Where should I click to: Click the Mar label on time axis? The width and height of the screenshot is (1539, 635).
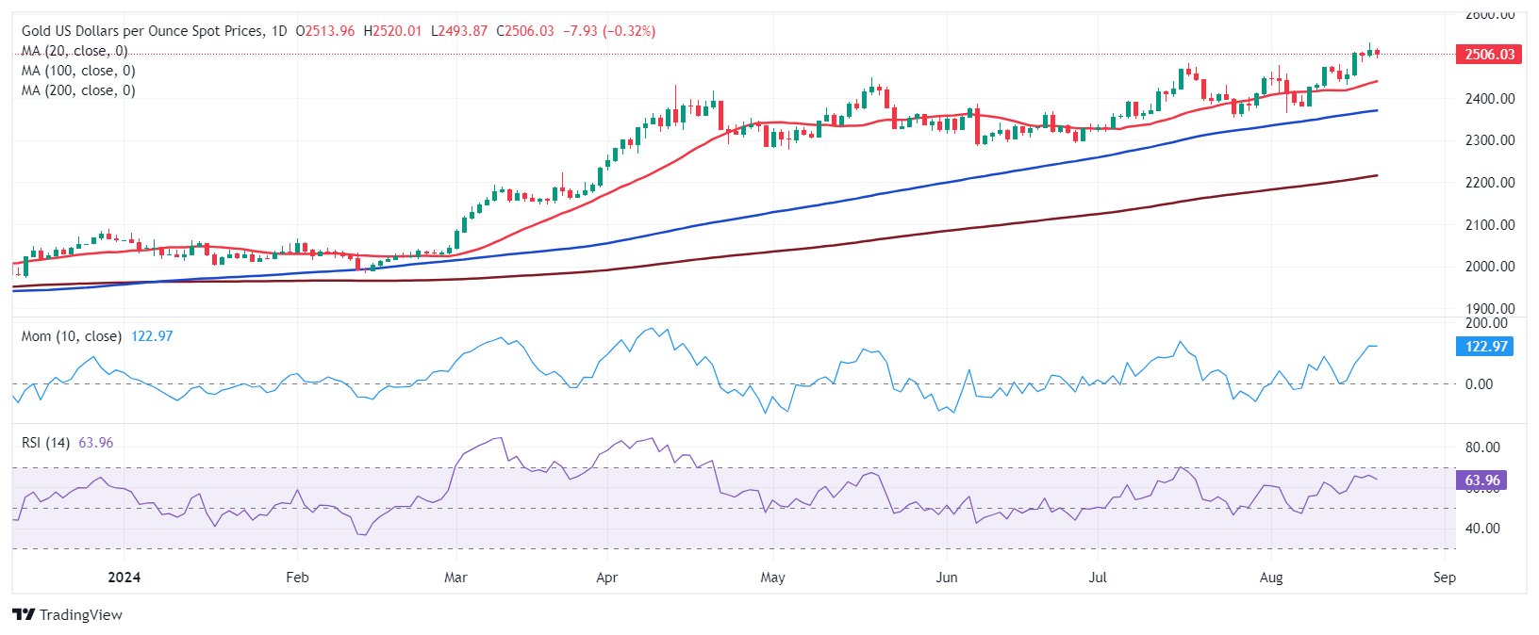pos(455,578)
